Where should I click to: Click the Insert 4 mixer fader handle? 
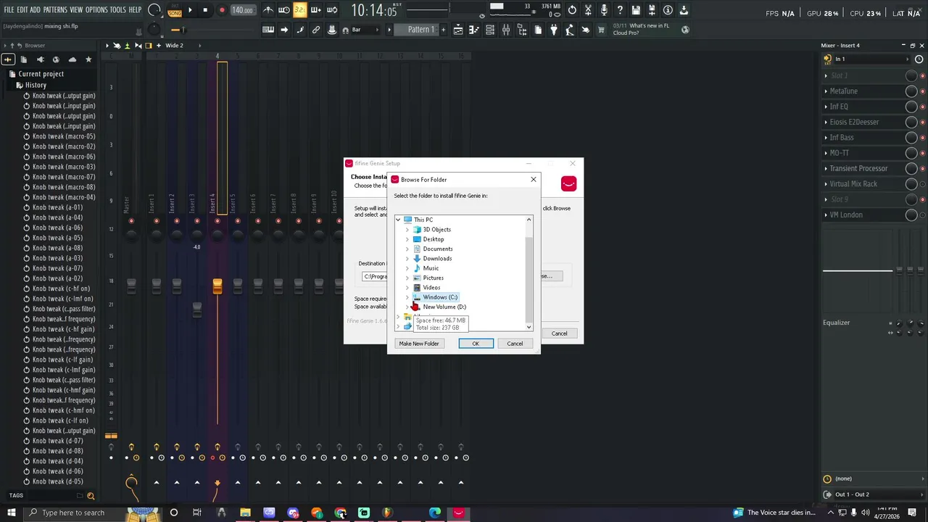[217, 286]
